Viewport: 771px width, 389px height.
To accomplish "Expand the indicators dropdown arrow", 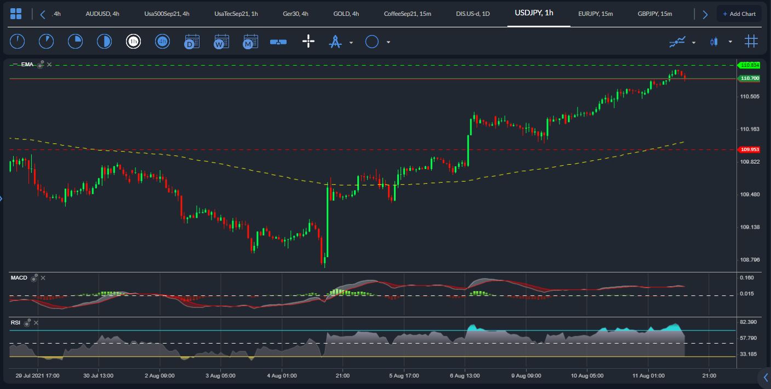I will coord(694,42).
